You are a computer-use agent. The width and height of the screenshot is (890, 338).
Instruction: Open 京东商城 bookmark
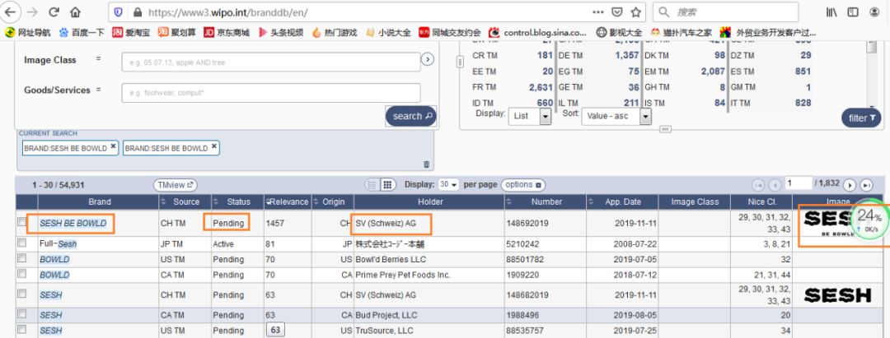click(227, 32)
